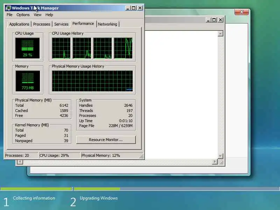
Task: Click the third CPU Usage History graph
Action: point(103,48)
